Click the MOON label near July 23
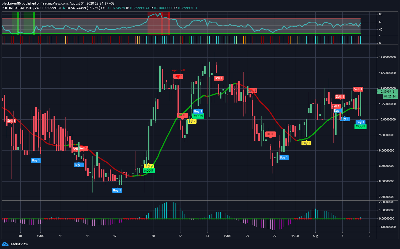Screen dimensions: 400x249 pos(198,116)
